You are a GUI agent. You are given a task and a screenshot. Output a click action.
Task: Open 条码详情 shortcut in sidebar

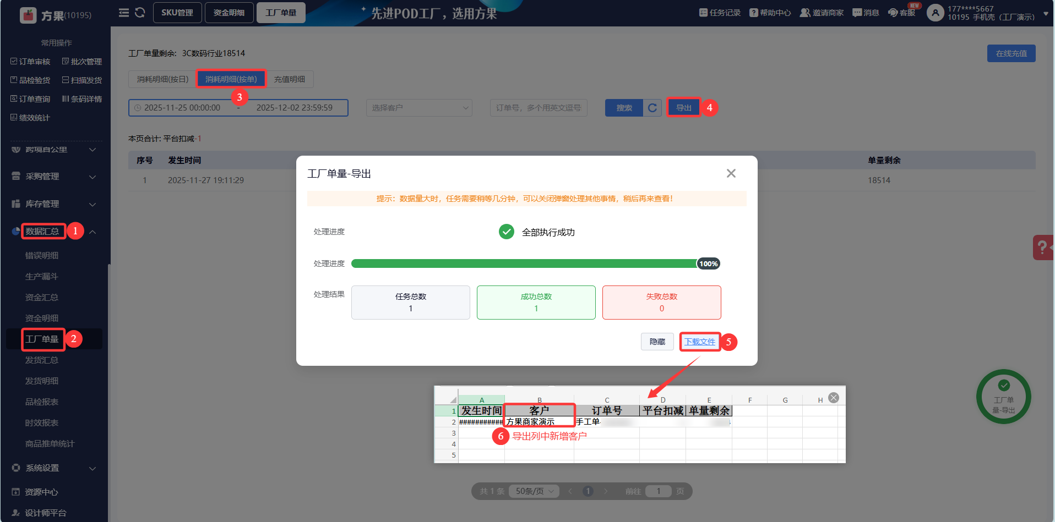[82, 99]
